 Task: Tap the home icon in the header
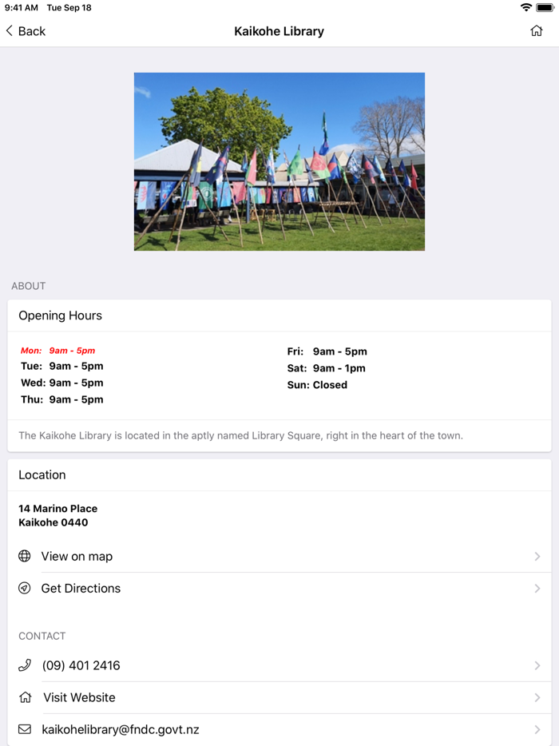point(537,31)
